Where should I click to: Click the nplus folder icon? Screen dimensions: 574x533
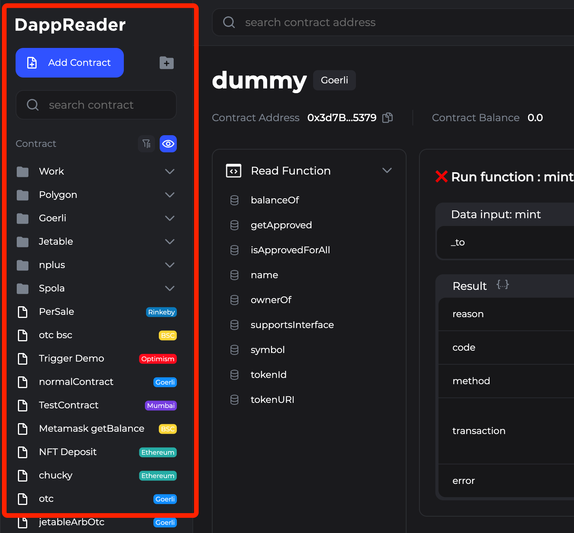coord(23,265)
